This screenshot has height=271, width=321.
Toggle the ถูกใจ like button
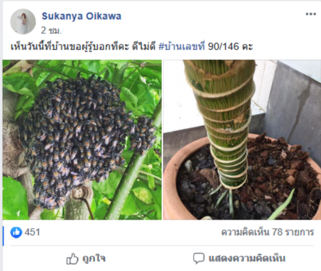coord(86,259)
